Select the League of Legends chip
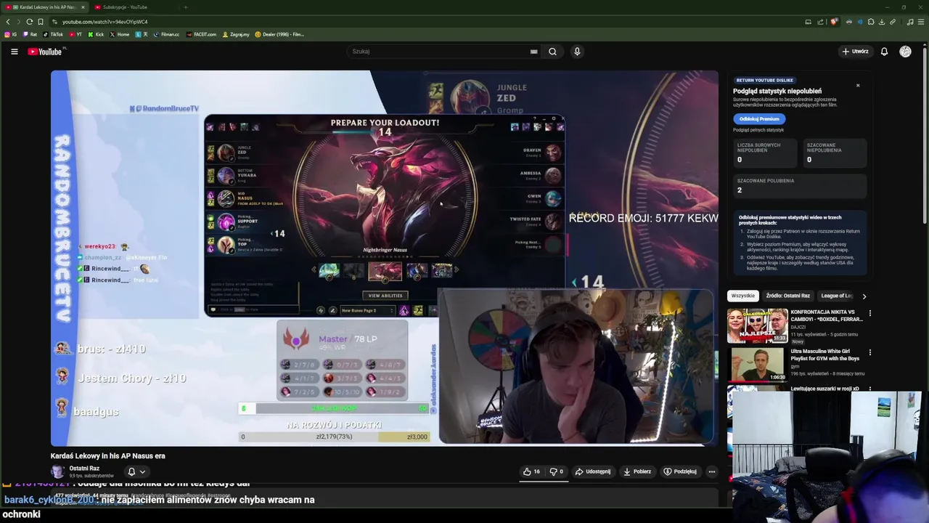The width and height of the screenshot is (929, 523). (836, 296)
